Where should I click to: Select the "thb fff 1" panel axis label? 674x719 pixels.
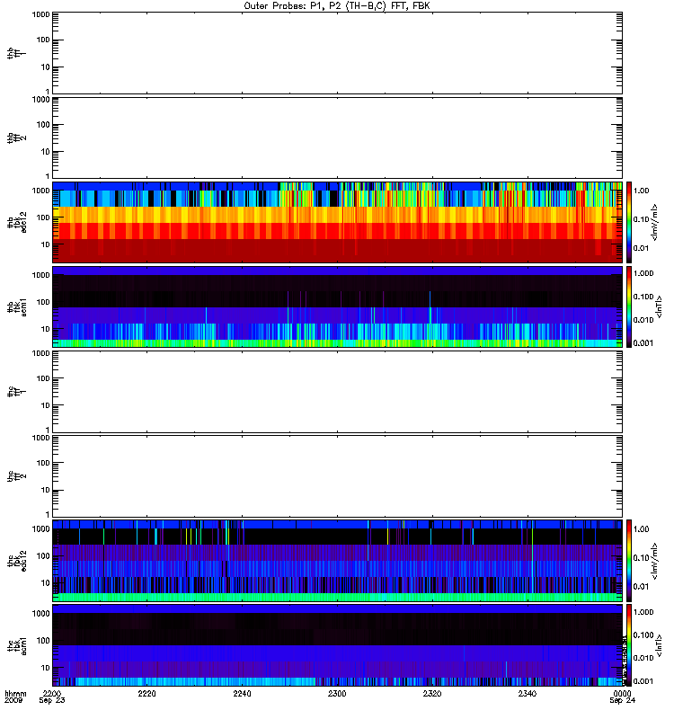tap(16, 54)
